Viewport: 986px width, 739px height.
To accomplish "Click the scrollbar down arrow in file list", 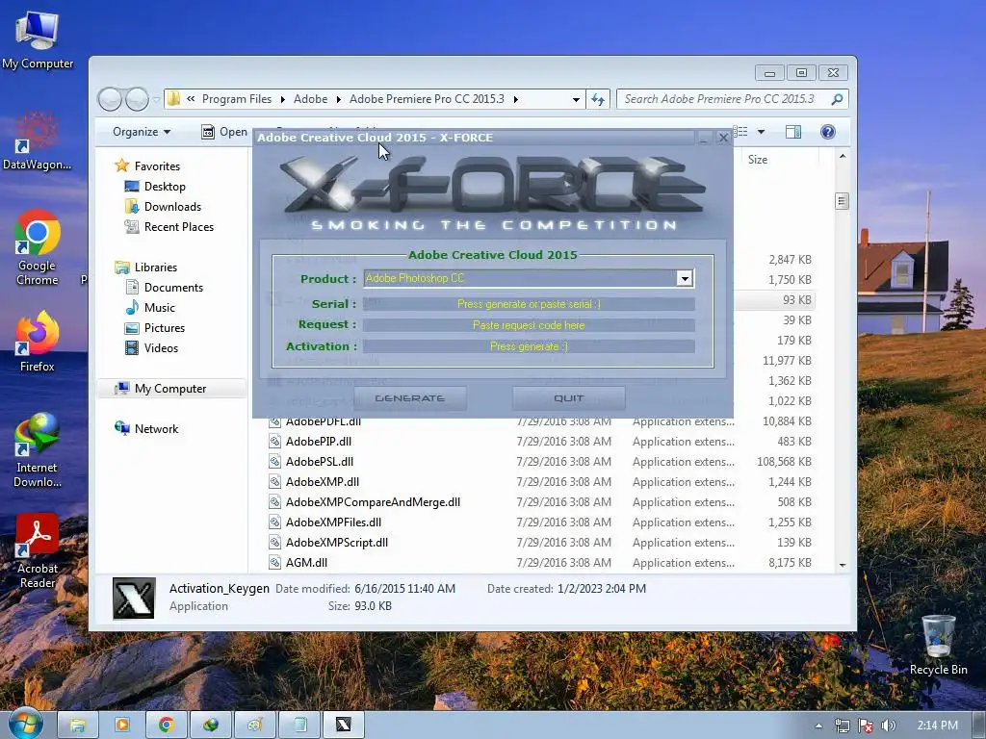I will click(842, 566).
